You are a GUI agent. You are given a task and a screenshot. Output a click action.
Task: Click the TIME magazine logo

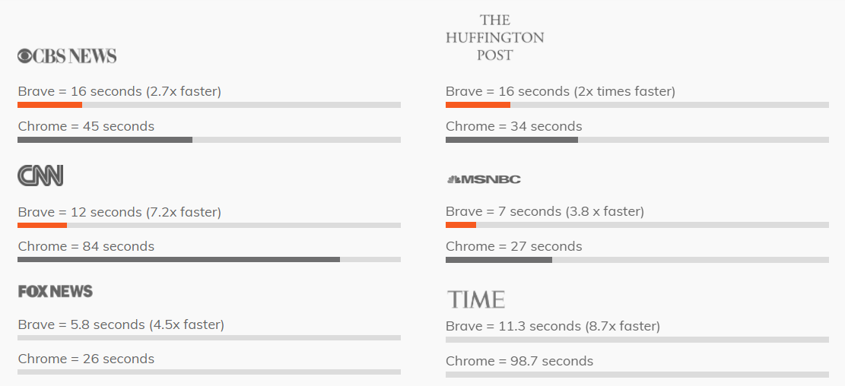click(x=476, y=299)
